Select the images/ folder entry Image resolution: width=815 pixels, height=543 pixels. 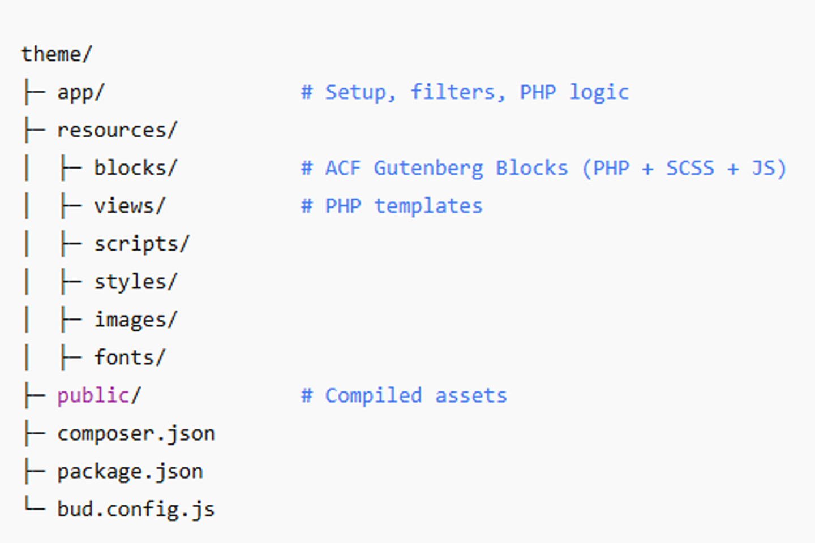[x=135, y=320]
